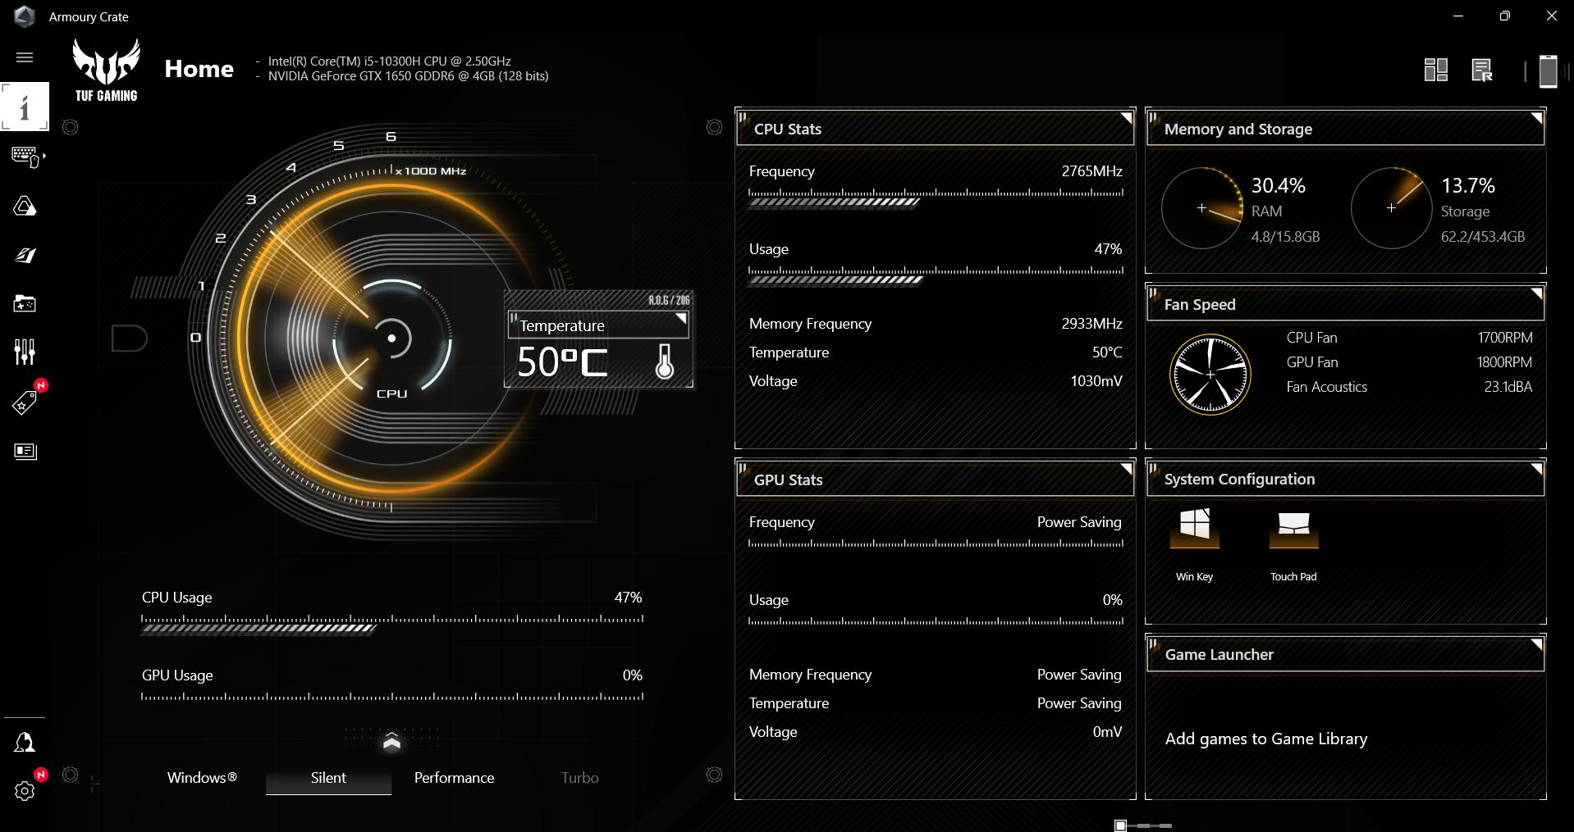Click the CPU Stats Frequency bar

(x=936, y=198)
